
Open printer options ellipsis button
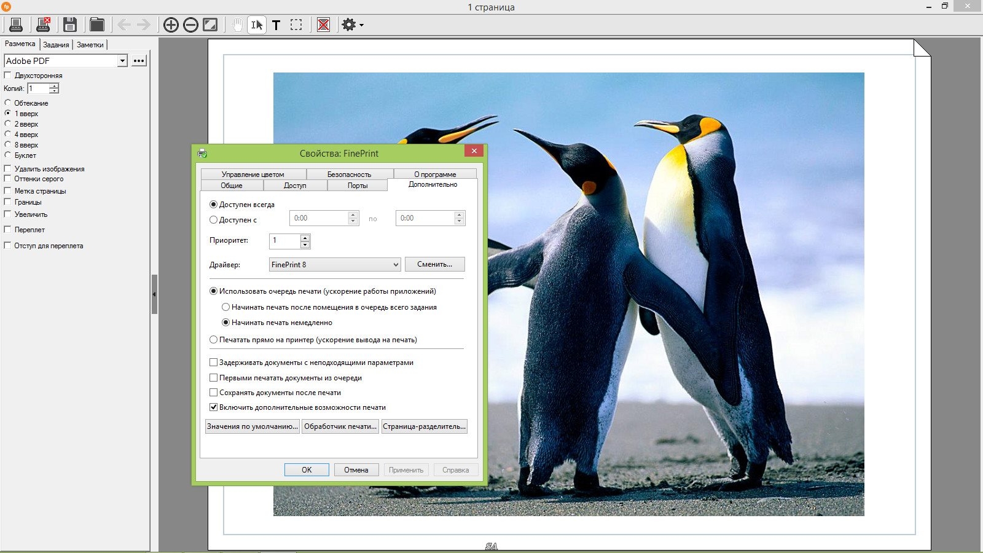[139, 61]
